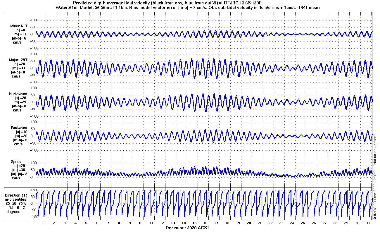
Task: Click the '|m| =29' value in Northward panel
Action: 21,102
